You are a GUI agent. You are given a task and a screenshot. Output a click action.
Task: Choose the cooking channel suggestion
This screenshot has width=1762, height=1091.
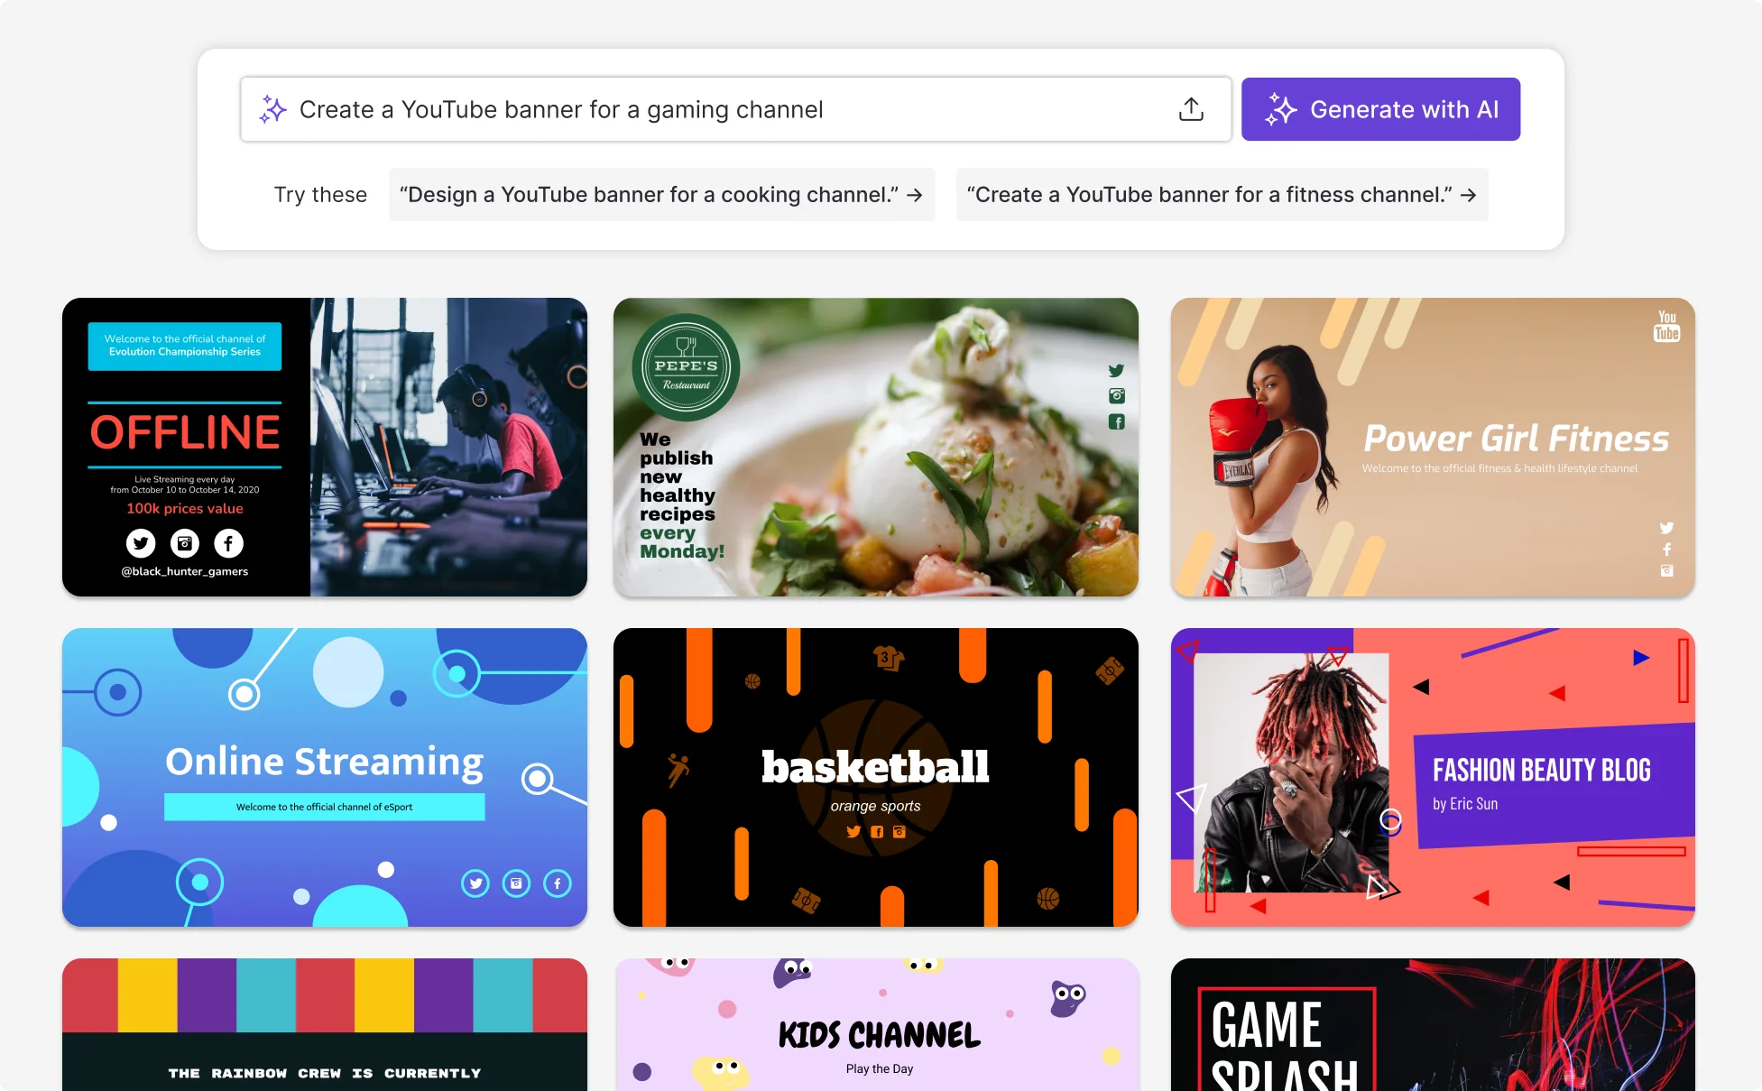(x=661, y=195)
